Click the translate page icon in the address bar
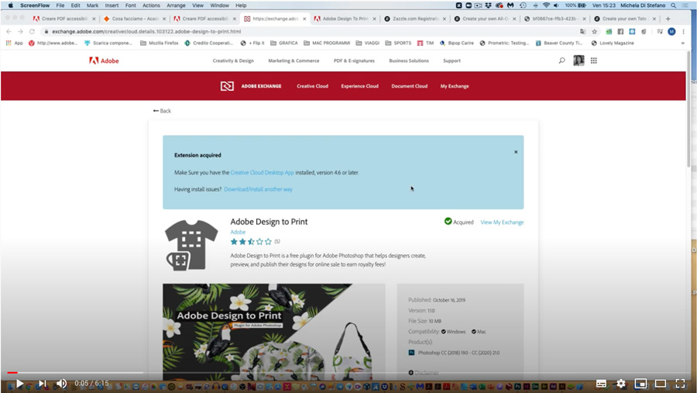The image size is (697, 393). [582, 32]
